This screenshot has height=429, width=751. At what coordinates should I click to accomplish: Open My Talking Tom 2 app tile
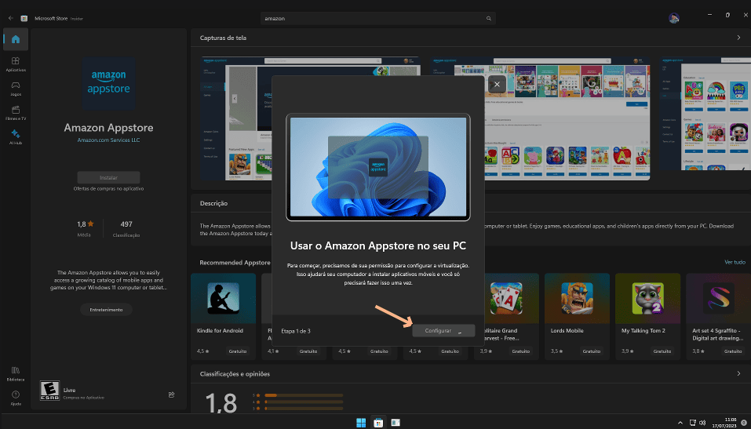coord(647,316)
